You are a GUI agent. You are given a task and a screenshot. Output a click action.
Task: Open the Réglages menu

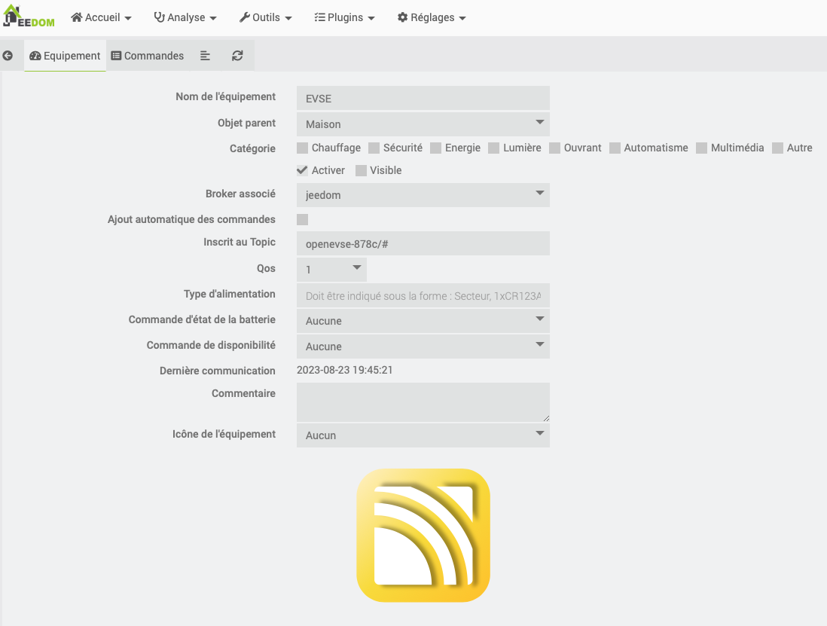tap(432, 17)
